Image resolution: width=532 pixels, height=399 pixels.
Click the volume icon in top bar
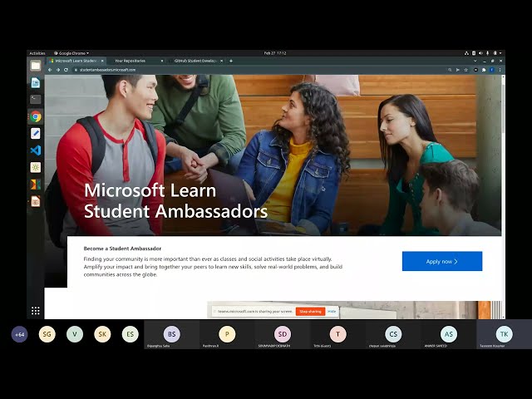(x=480, y=53)
